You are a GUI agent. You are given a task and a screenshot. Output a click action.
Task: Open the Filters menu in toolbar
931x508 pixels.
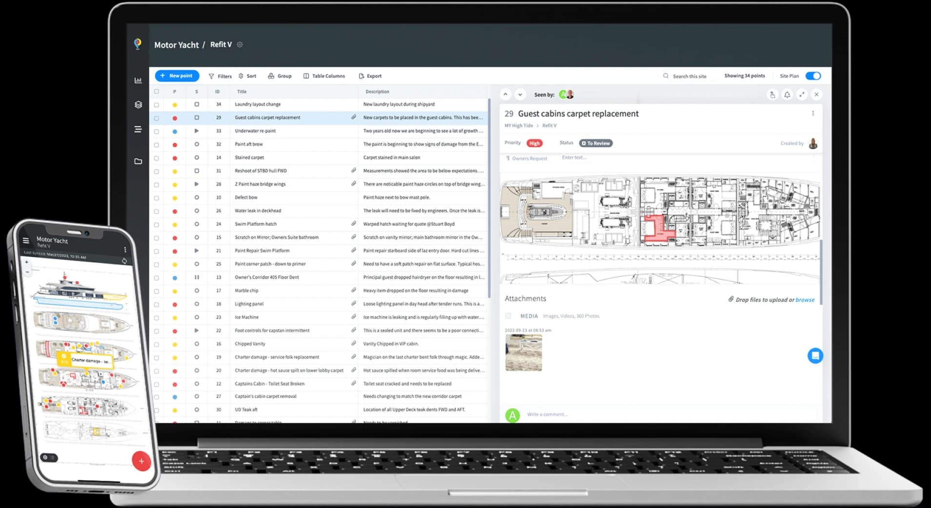(220, 76)
